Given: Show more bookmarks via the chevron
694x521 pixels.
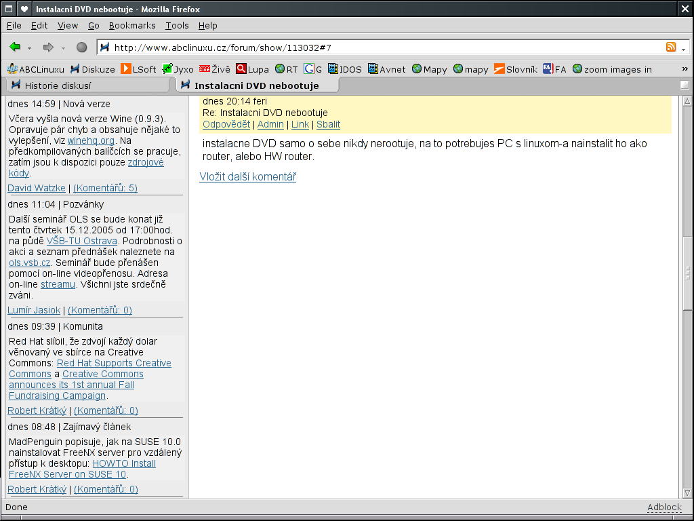Looking at the screenshot, I should 685,69.
